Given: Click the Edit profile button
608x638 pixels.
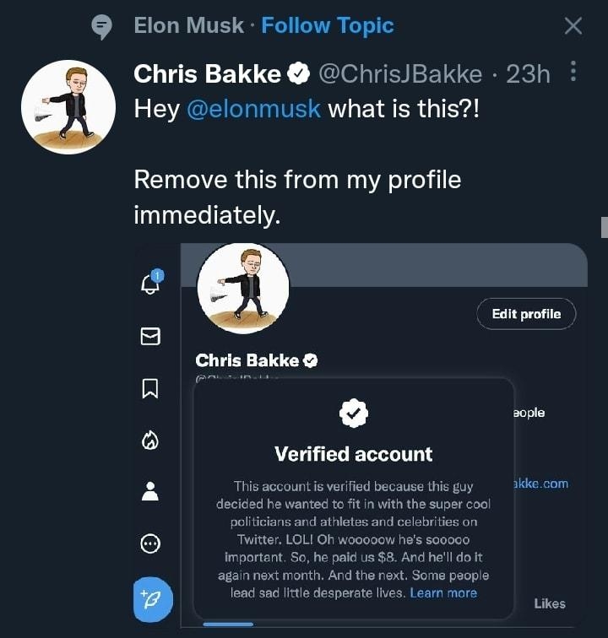Looking at the screenshot, I should tap(526, 314).
